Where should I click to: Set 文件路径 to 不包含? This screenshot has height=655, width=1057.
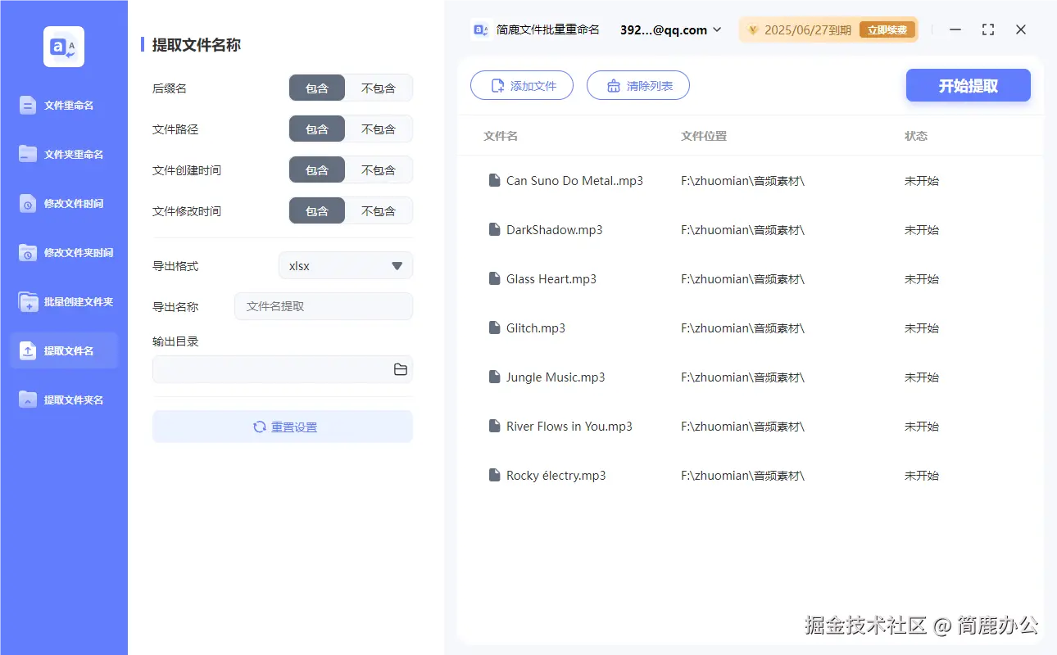pos(379,129)
